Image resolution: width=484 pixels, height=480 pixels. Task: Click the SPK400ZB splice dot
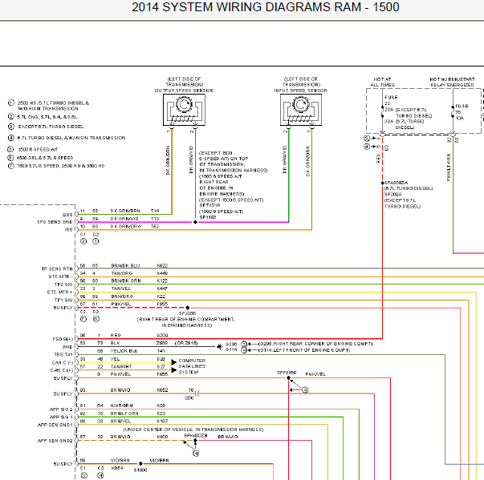click(195, 441)
